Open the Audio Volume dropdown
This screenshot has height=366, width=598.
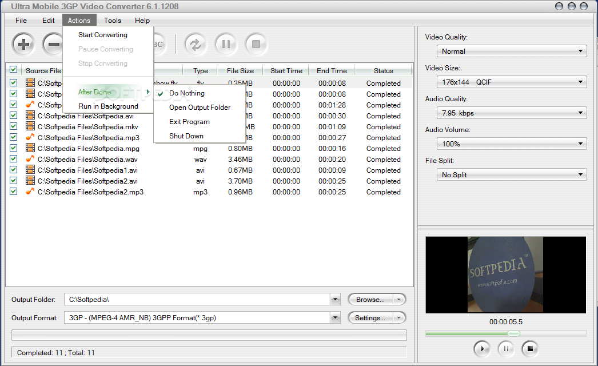(512, 144)
